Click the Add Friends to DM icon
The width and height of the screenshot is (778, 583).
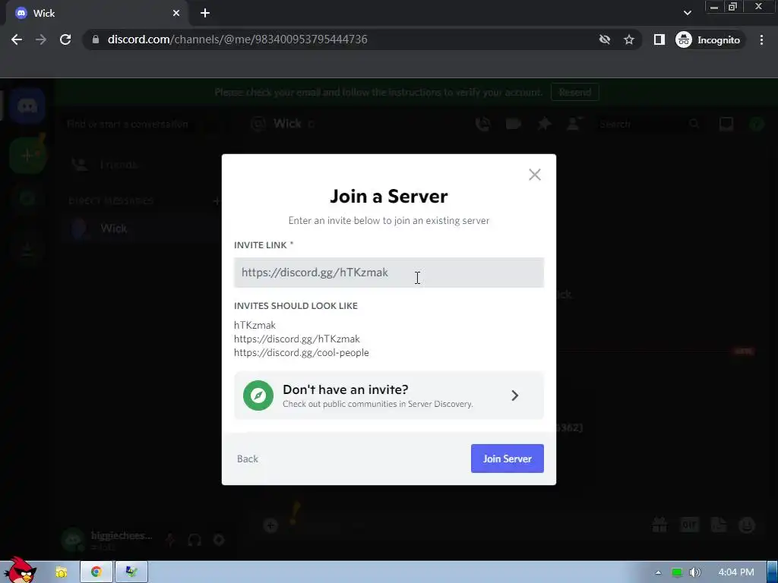574,124
